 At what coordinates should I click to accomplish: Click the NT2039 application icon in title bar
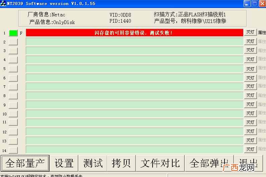(3, 3)
